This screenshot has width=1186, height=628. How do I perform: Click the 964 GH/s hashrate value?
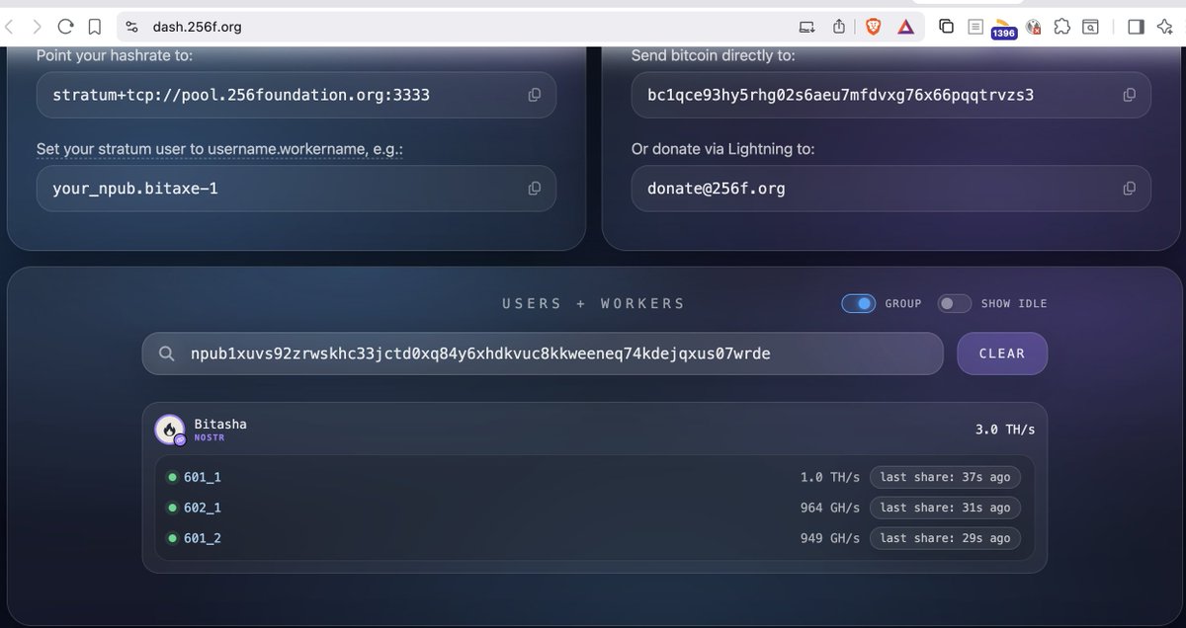830,508
